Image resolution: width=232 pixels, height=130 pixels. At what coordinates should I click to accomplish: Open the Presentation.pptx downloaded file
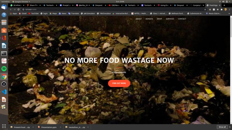48,127
